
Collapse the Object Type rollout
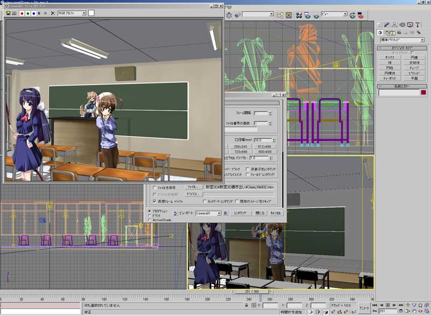coord(402,48)
